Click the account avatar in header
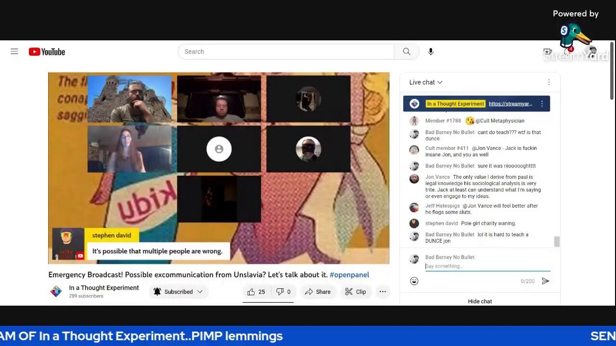The image size is (616, 346). [593, 51]
